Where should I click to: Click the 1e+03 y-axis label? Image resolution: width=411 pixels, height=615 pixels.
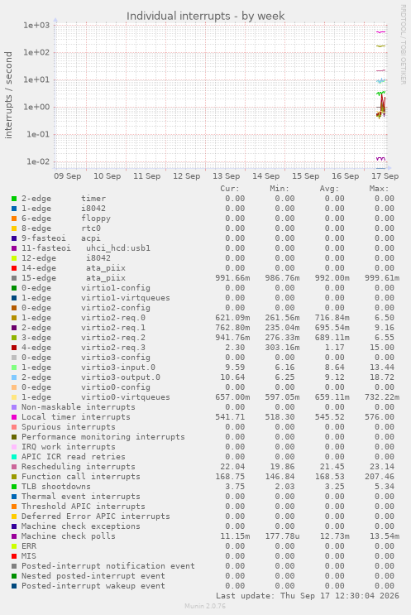(36, 26)
